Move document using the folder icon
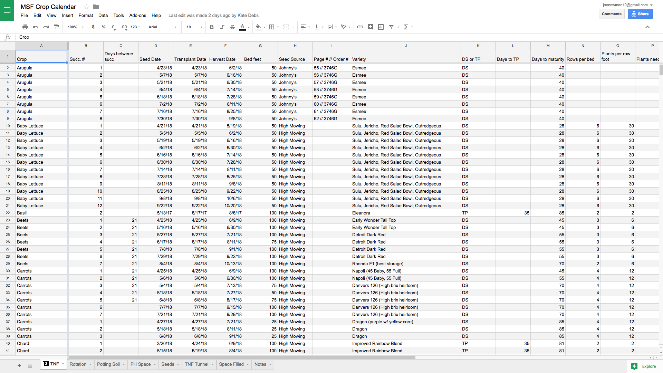 pos(96,7)
